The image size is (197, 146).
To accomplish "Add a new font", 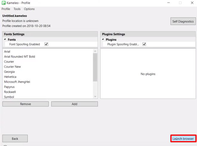I will (x=75, y=104).
